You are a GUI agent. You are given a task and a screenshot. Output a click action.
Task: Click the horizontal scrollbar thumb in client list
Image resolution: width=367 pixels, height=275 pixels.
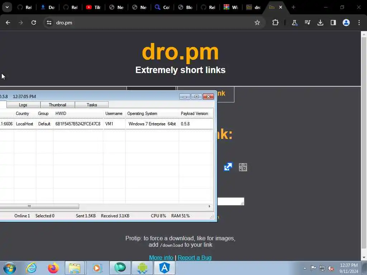(x=39, y=206)
